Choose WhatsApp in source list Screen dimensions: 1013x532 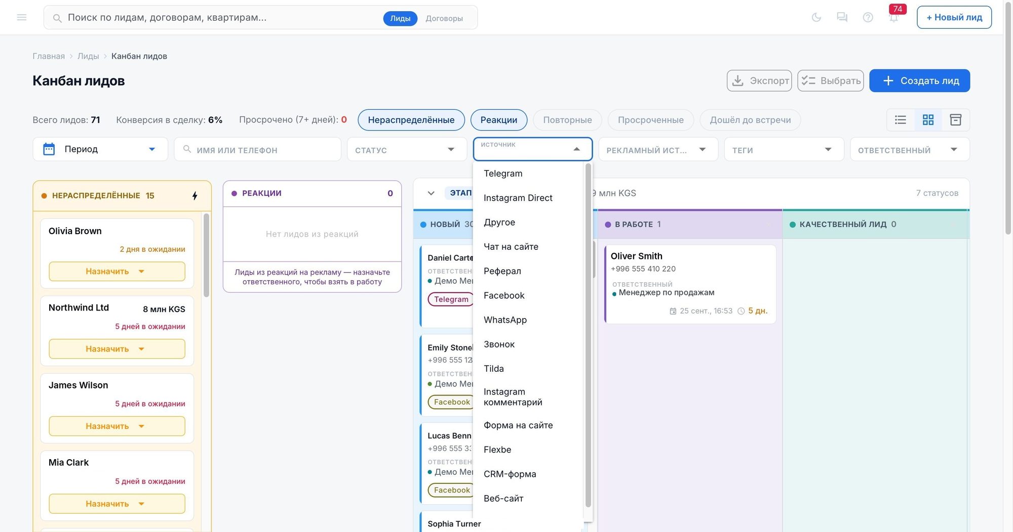[528, 320]
